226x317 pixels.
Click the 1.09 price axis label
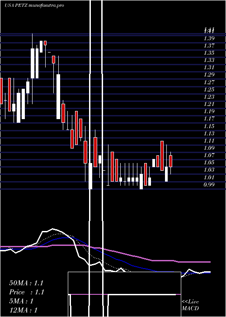click(x=209, y=148)
